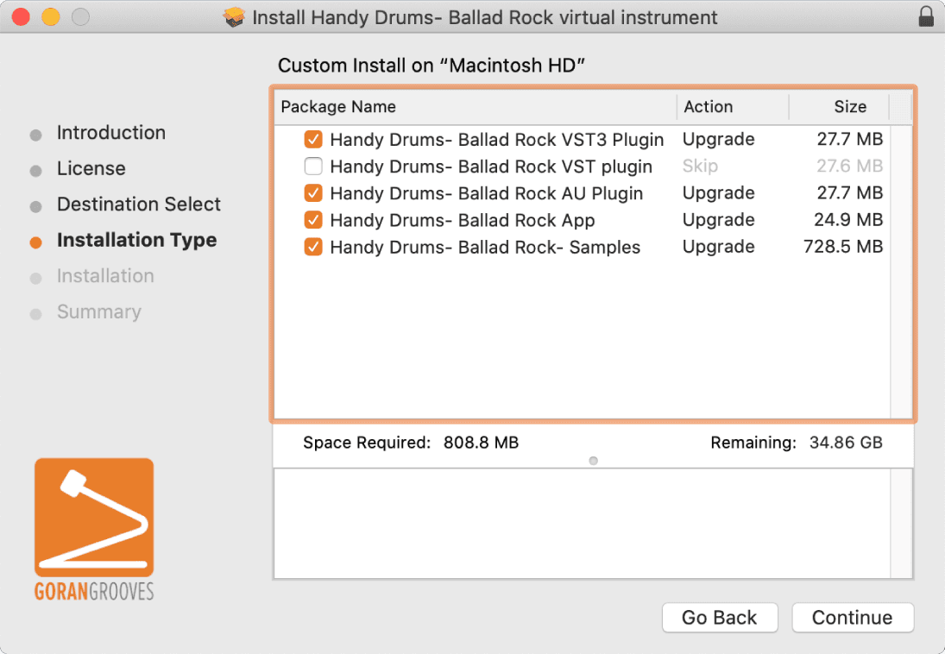Uncheck the Ballad Rock App checkbox

312,220
